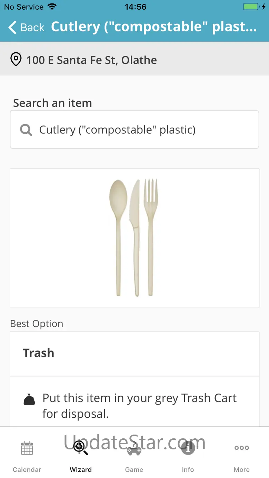
Task: Tap the Wizard recycle-search icon
Action: (x=81, y=447)
